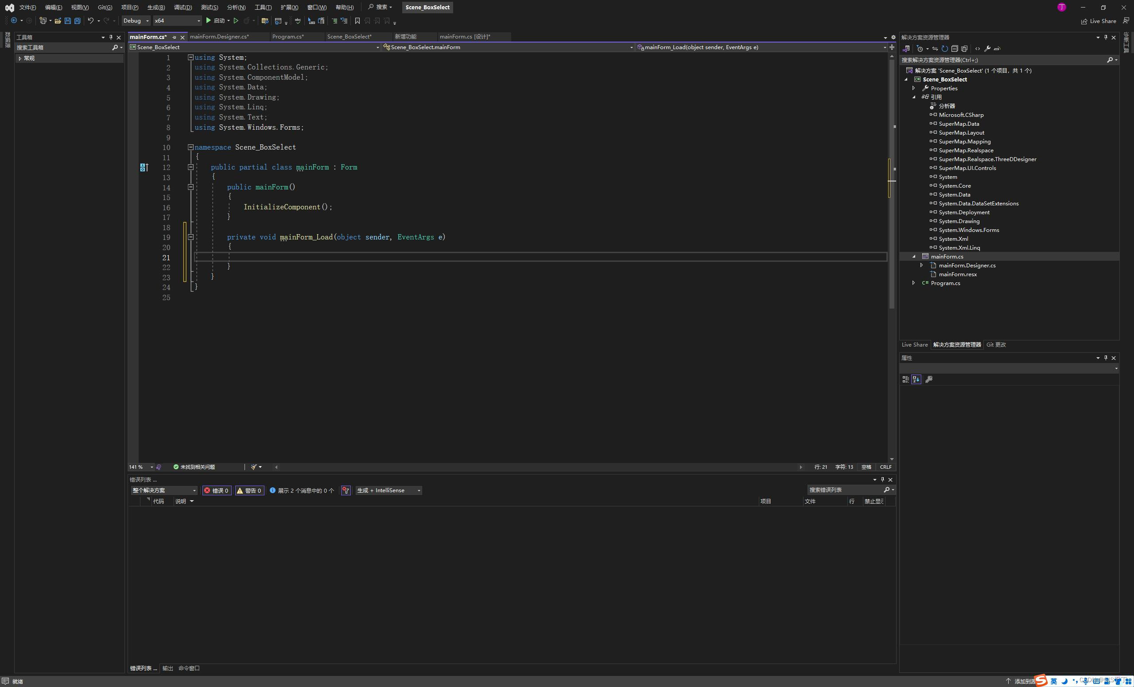
Task: Click the spell checker abc icon
Action: [298, 21]
